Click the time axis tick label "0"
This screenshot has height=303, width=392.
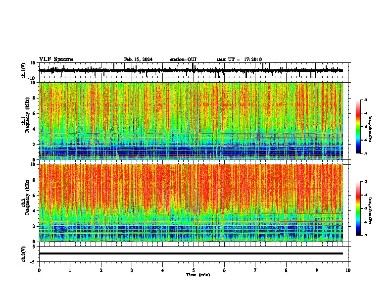tap(39, 270)
